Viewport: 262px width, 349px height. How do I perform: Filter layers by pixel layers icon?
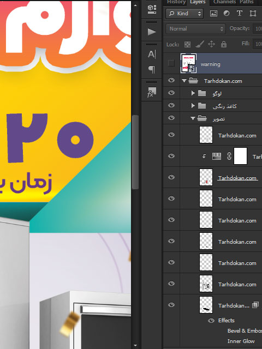pos(213,13)
